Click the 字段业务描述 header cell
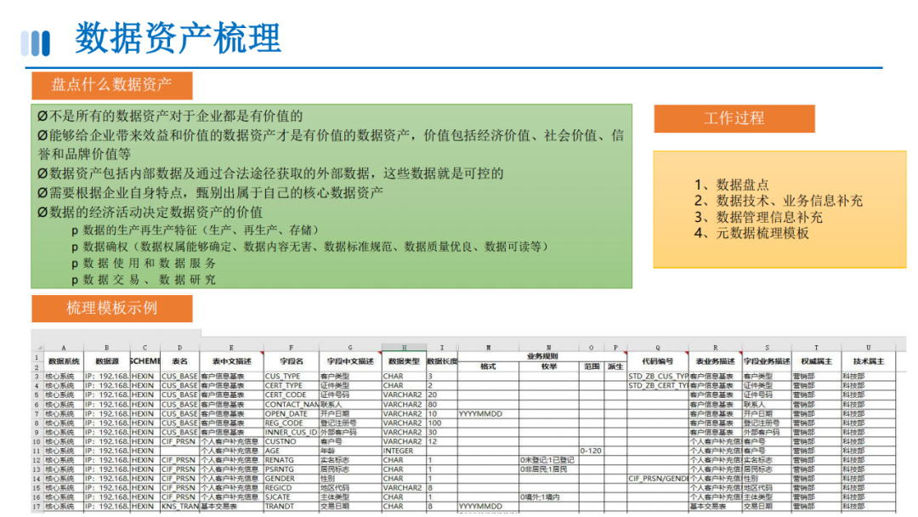The width and height of the screenshot is (918, 517). 767,361
